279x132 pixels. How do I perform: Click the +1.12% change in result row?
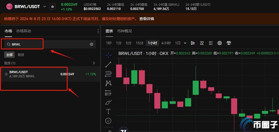91,74
